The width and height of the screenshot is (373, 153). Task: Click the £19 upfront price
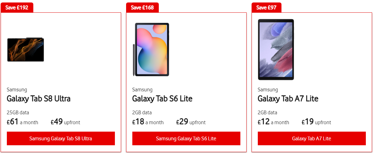pyautogui.click(x=316, y=122)
